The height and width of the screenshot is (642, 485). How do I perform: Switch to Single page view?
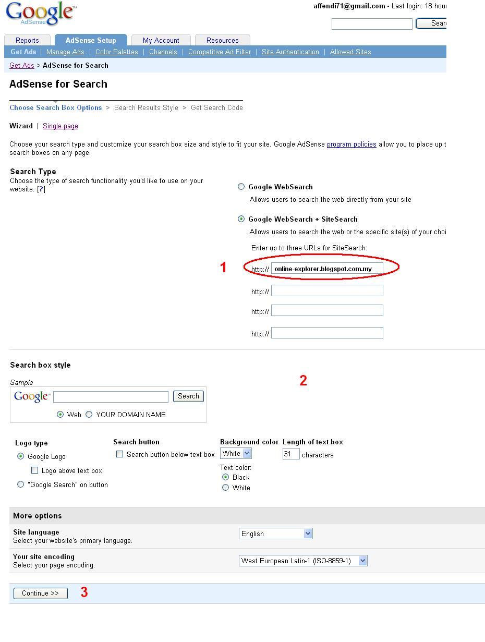click(x=60, y=126)
